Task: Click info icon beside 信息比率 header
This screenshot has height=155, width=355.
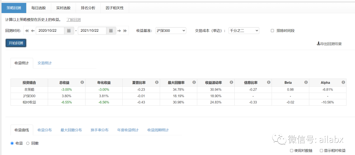Action: [x=269, y=82]
